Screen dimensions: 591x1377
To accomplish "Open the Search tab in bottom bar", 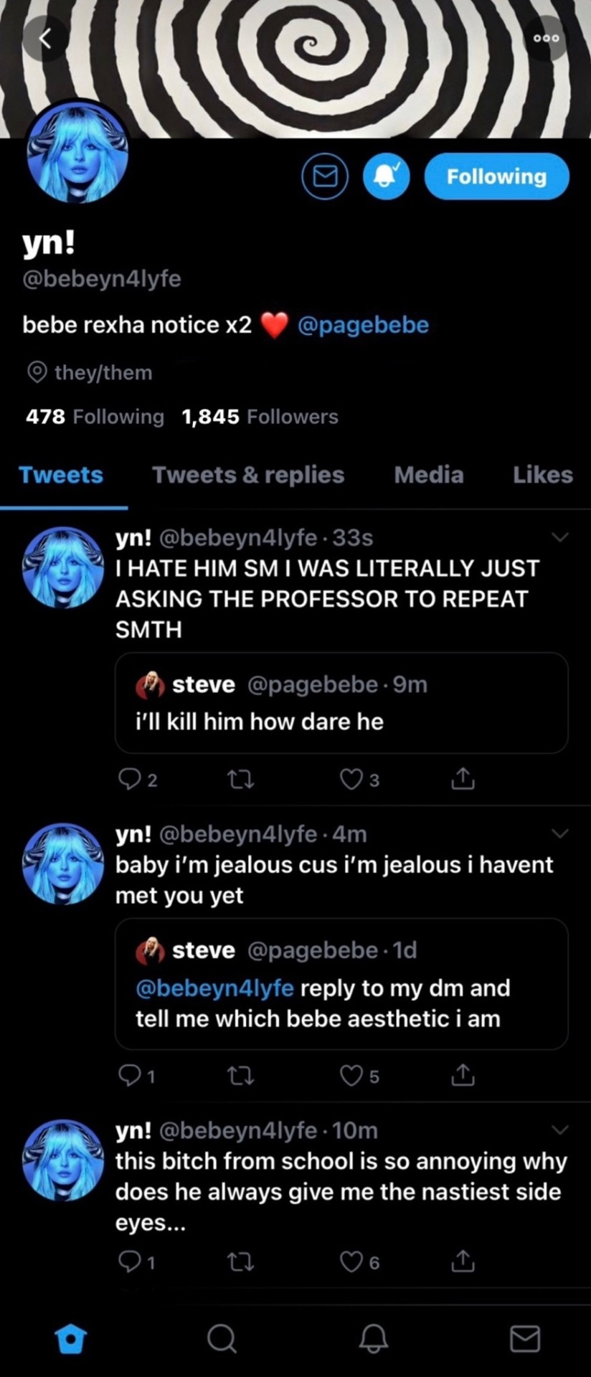I will (x=221, y=1338).
